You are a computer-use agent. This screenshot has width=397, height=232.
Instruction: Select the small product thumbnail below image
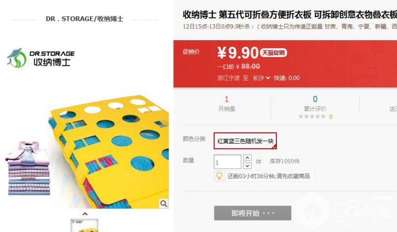(84, 226)
